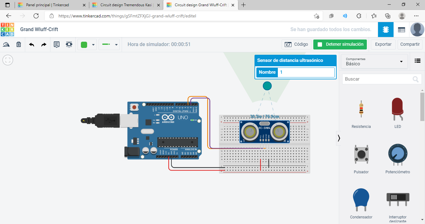
Task: Toggle the components list view icon
Action: tap(418, 61)
